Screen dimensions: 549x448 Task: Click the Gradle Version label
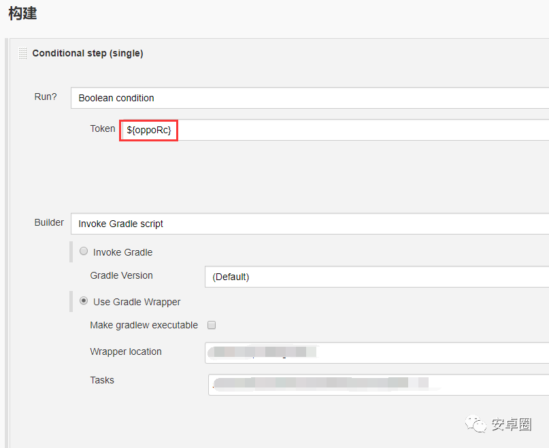121,275
